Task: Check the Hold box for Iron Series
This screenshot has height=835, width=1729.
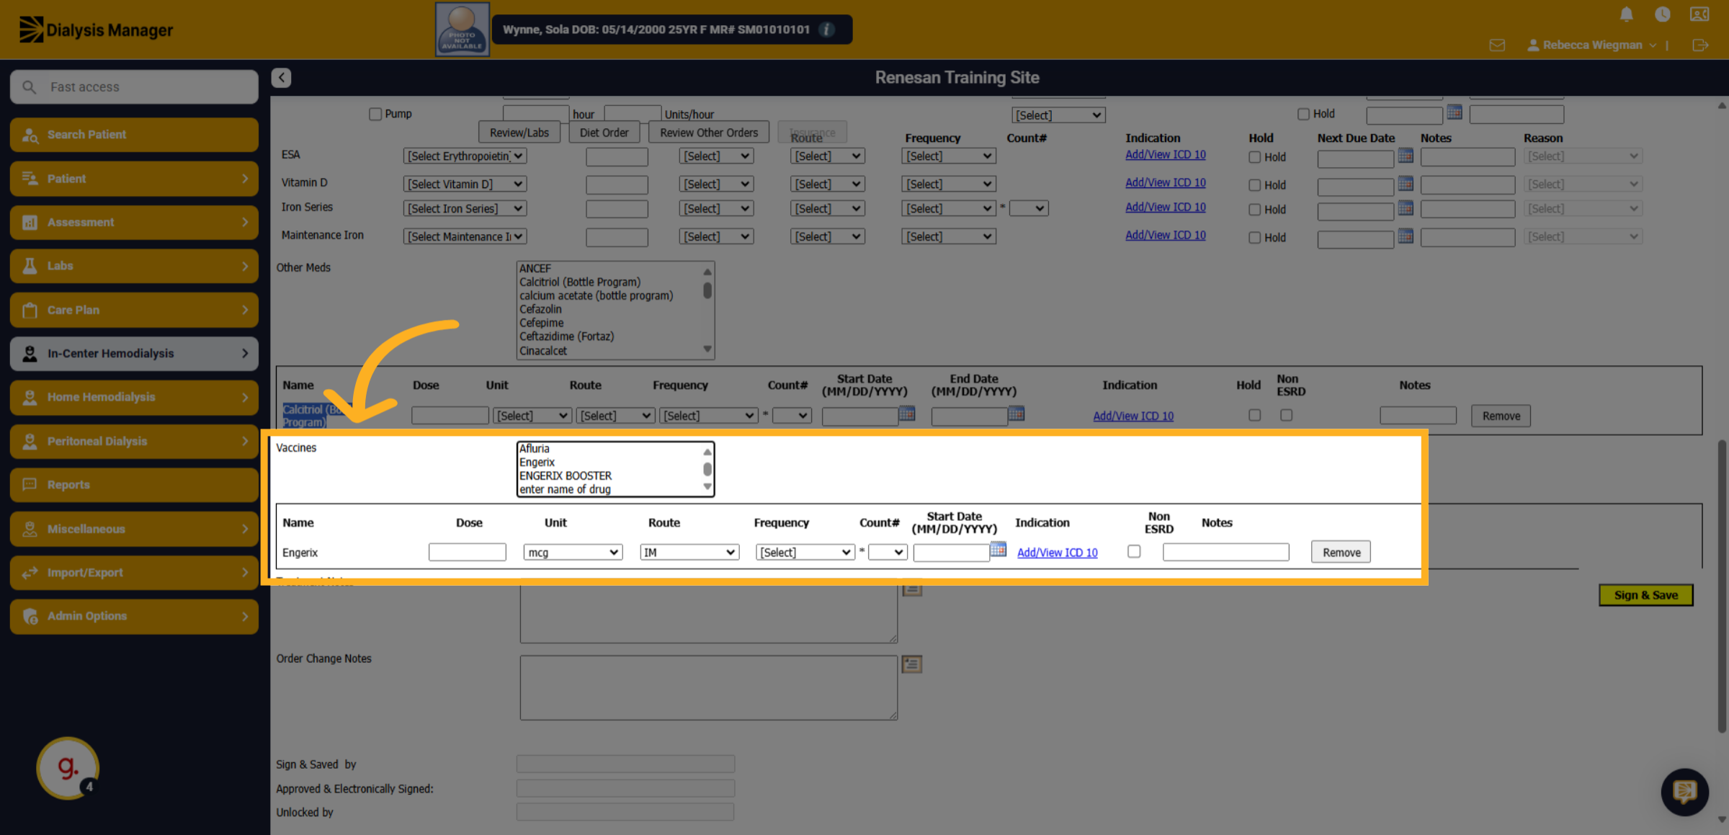Action: click(x=1254, y=210)
